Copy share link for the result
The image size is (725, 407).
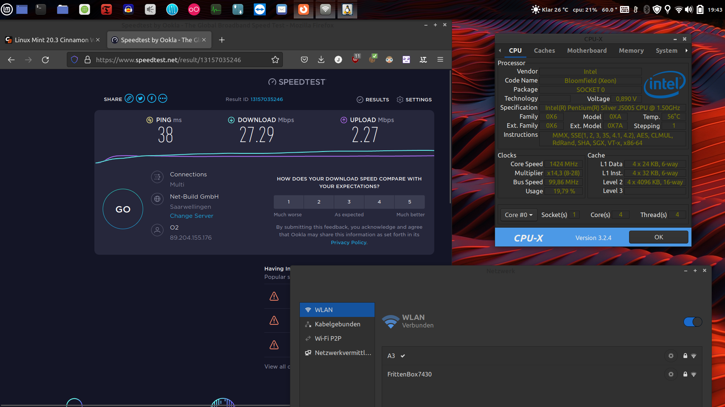(129, 98)
